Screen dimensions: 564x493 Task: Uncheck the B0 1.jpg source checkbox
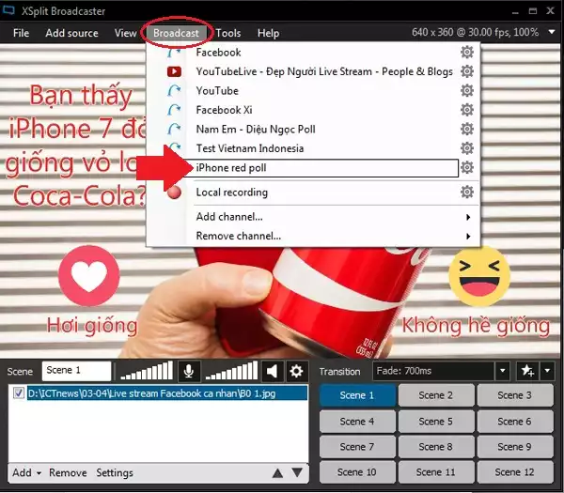[x=19, y=393]
